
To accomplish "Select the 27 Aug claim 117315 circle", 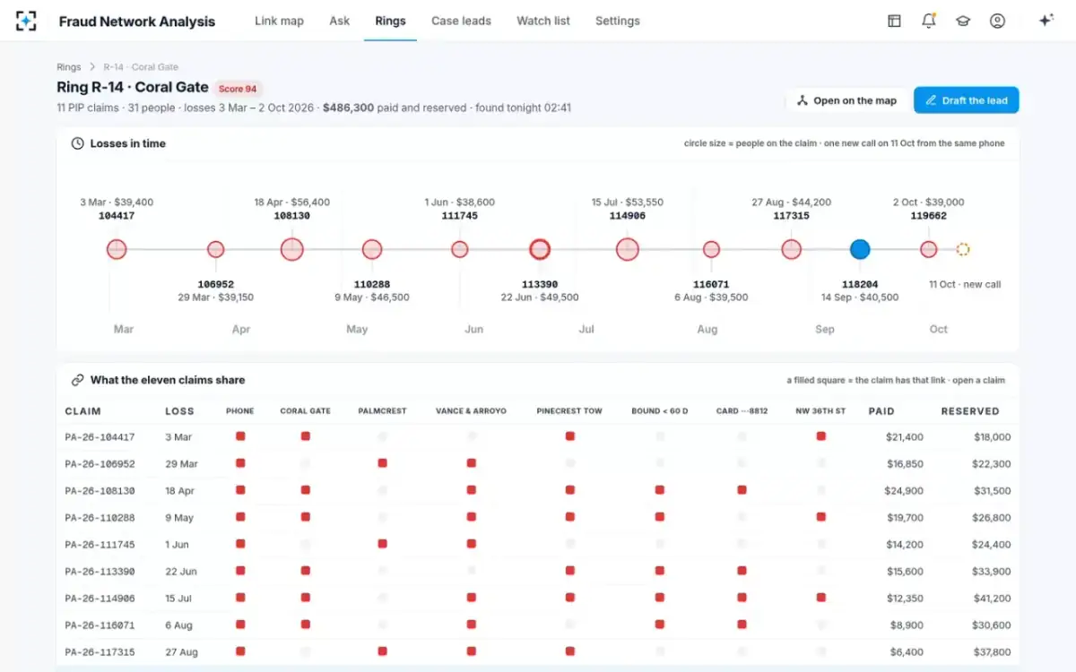I will click(x=792, y=249).
